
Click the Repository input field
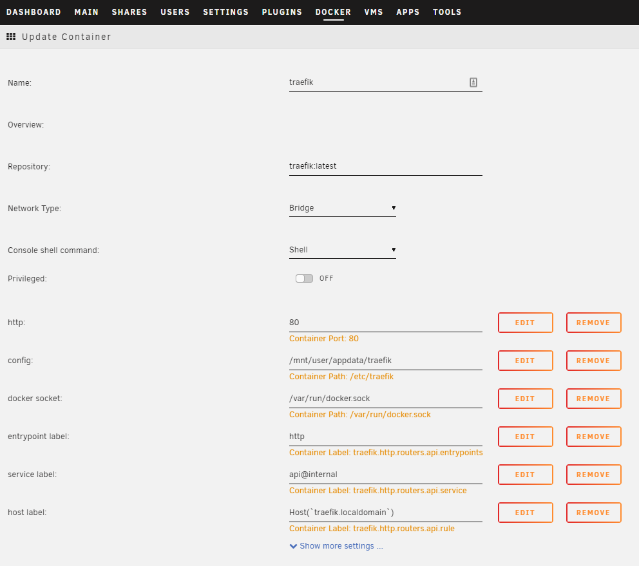(385, 166)
